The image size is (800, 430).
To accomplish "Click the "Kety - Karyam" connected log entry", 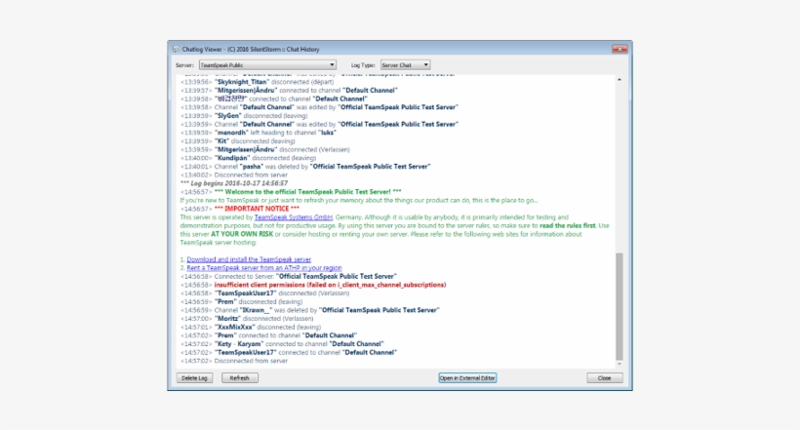I will point(282,344).
